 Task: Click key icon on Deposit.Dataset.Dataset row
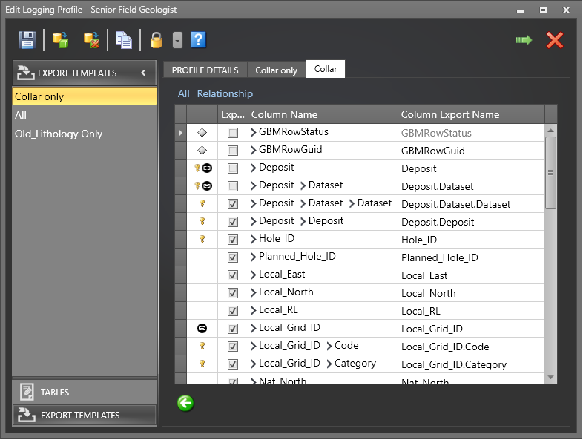click(202, 204)
